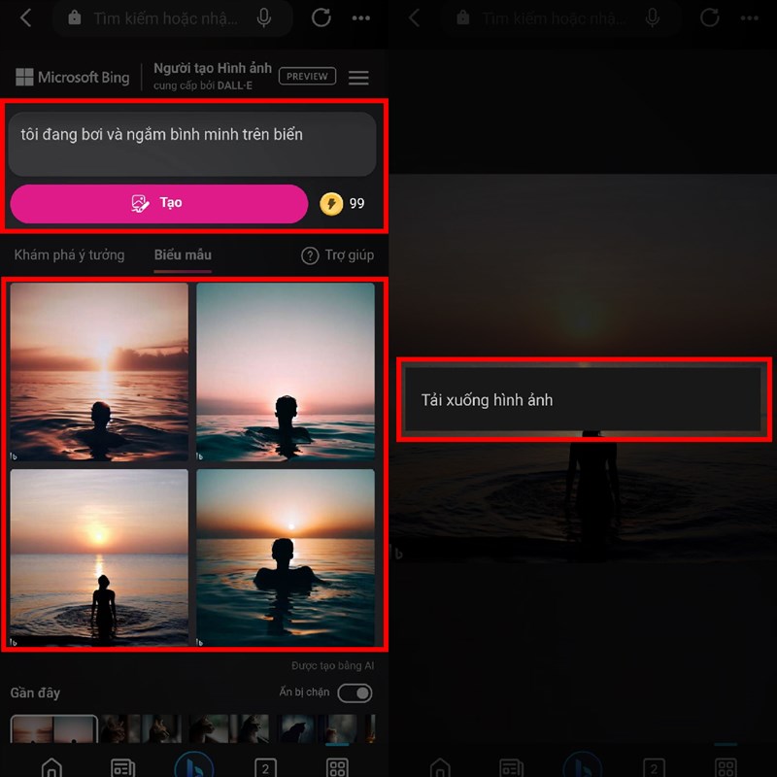Choose "Tải xuống hình ảnh" from the popup menu
This screenshot has width=777, height=777.
(584, 399)
